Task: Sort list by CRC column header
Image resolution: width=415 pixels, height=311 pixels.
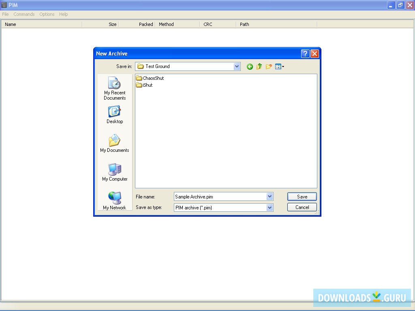Action: (x=218, y=24)
